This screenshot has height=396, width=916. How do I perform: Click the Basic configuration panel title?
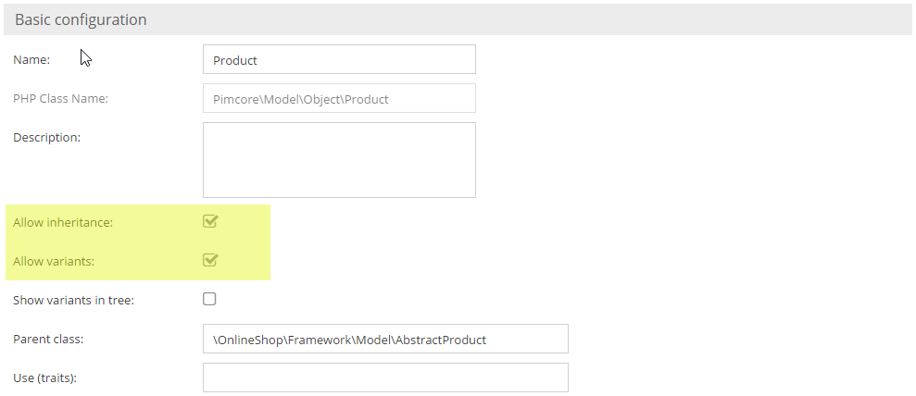coord(81,19)
